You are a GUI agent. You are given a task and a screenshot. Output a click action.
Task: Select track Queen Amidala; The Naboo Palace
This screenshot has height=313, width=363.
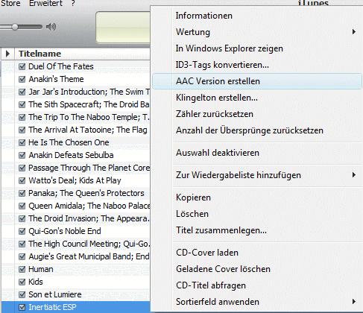coord(89,206)
